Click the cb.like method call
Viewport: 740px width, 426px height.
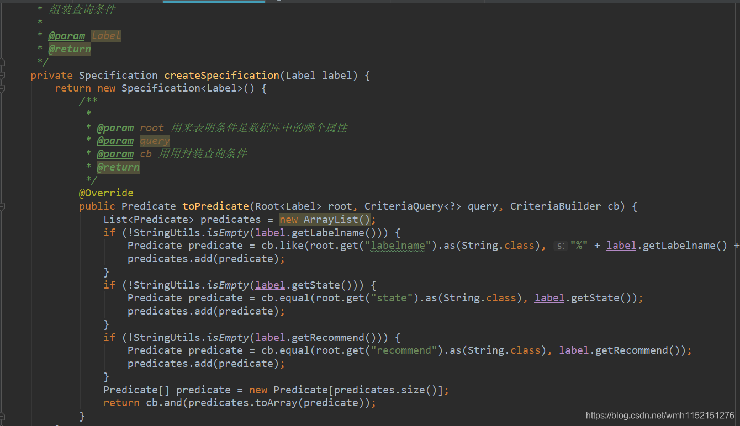pyautogui.click(x=282, y=246)
